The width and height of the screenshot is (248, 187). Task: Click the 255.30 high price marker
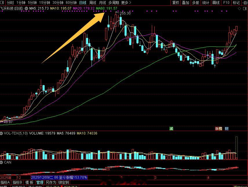pos(125,13)
